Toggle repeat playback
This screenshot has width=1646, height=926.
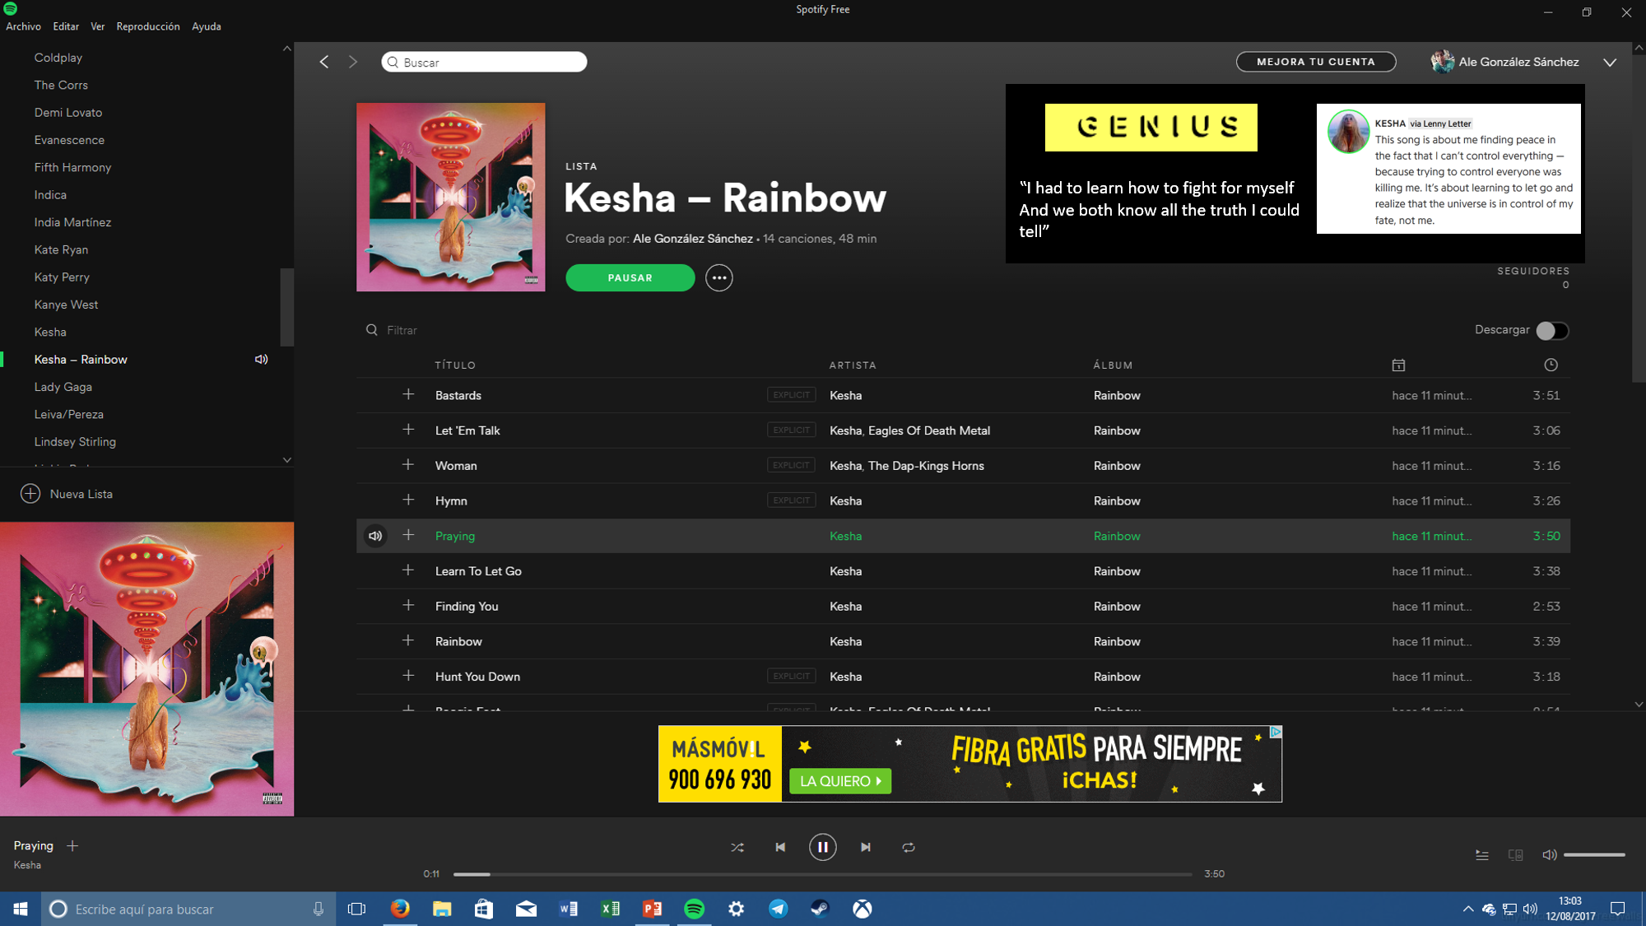909,847
